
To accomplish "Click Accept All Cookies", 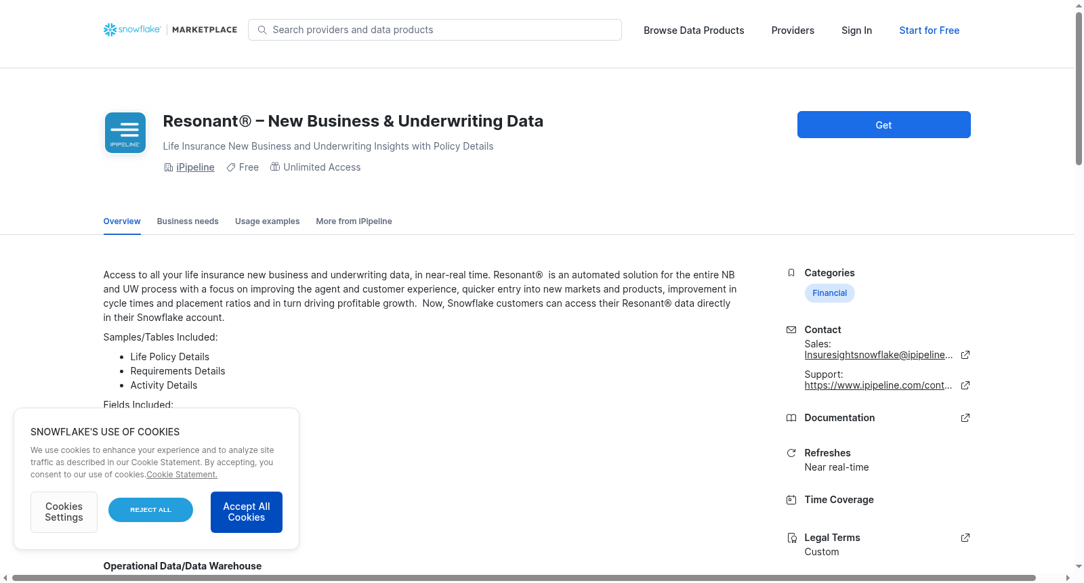I will coord(247,512).
